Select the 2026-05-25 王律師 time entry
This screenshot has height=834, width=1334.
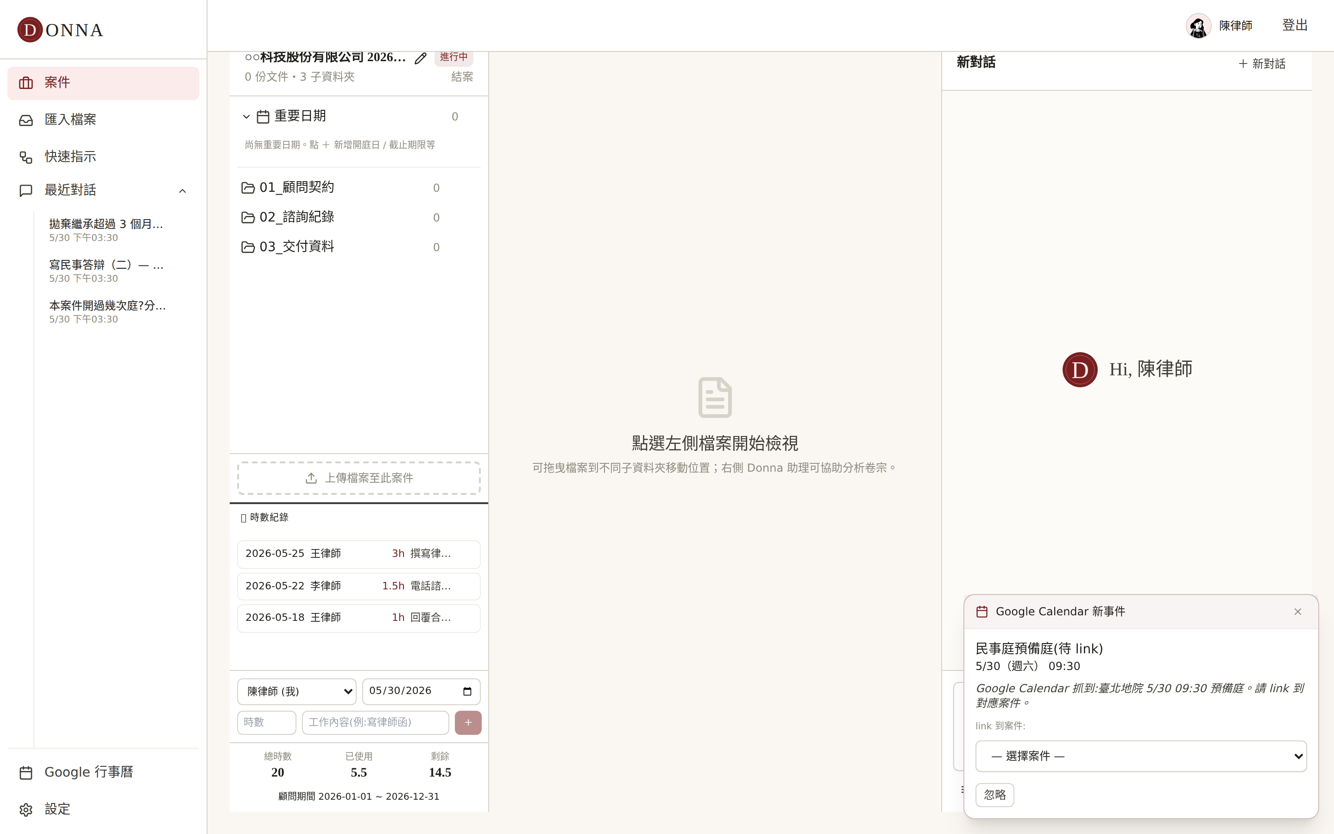point(359,554)
